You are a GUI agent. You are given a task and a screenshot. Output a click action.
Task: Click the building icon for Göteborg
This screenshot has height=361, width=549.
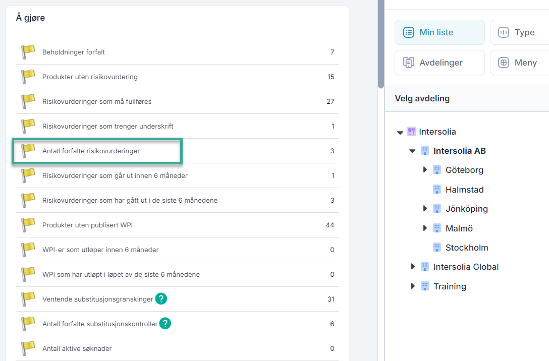point(437,170)
